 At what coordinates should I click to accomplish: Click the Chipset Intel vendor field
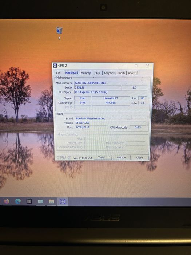tap(83, 98)
